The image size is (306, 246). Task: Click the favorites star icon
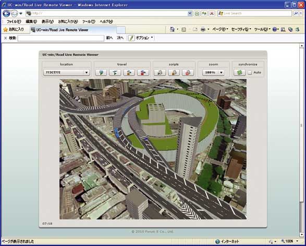(5, 30)
